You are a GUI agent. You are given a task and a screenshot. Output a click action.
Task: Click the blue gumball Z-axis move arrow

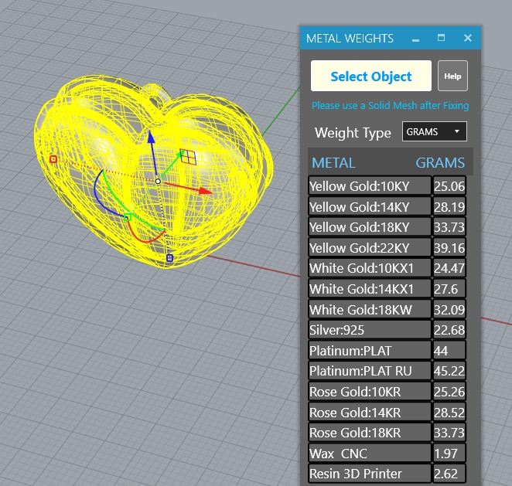pos(151,137)
